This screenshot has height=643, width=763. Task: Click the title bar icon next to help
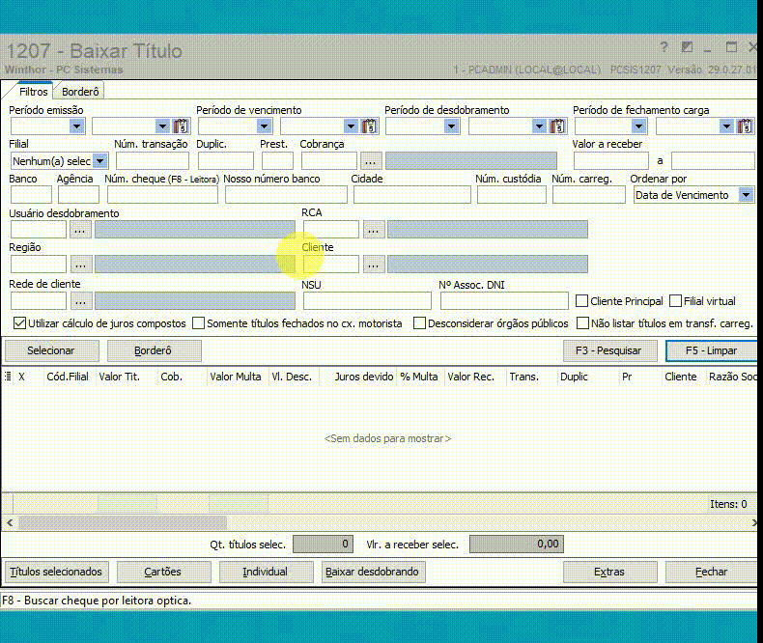(687, 46)
